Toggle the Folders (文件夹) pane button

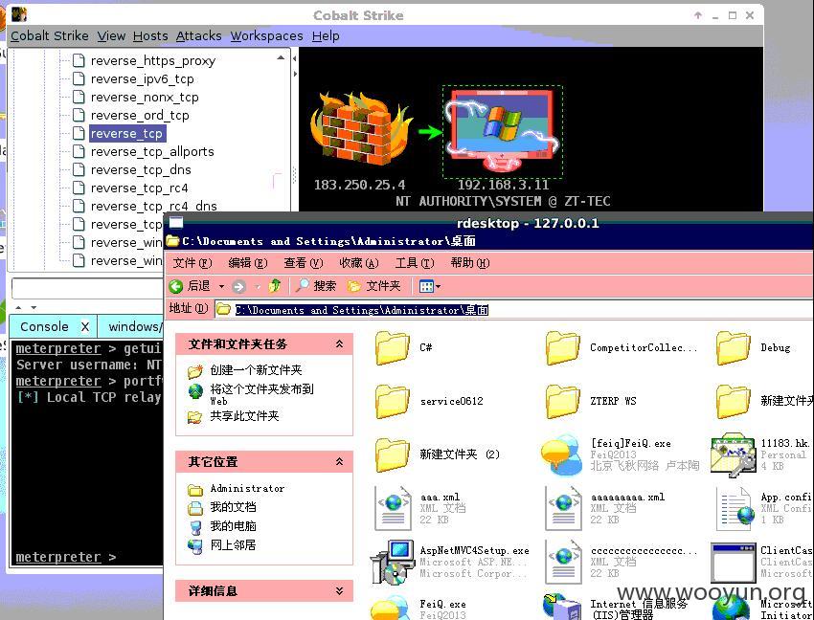374,285
